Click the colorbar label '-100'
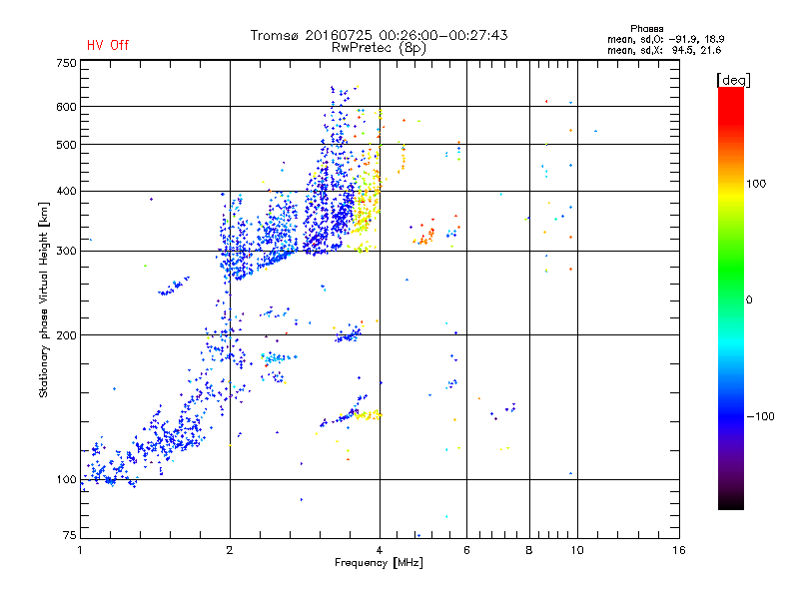 point(760,416)
